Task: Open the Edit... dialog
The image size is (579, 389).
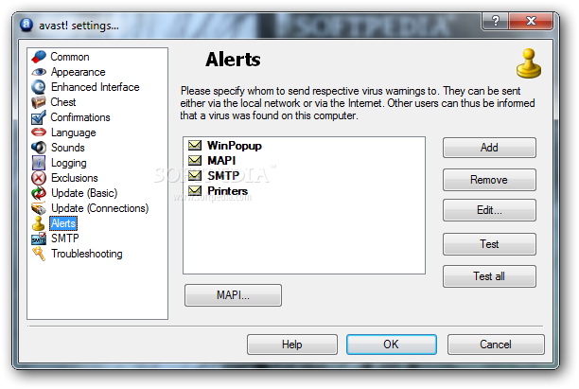Action: click(x=489, y=210)
